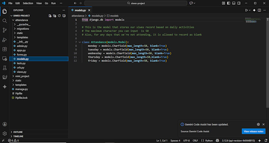Close the models.py editor tab
269x143 pixels.
[x=89, y=10]
